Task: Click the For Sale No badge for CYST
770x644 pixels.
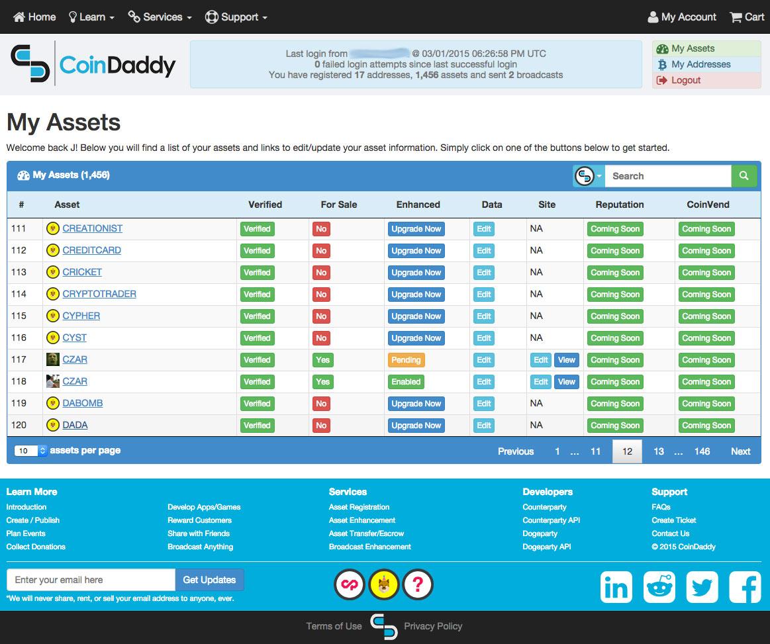Action: [321, 338]
